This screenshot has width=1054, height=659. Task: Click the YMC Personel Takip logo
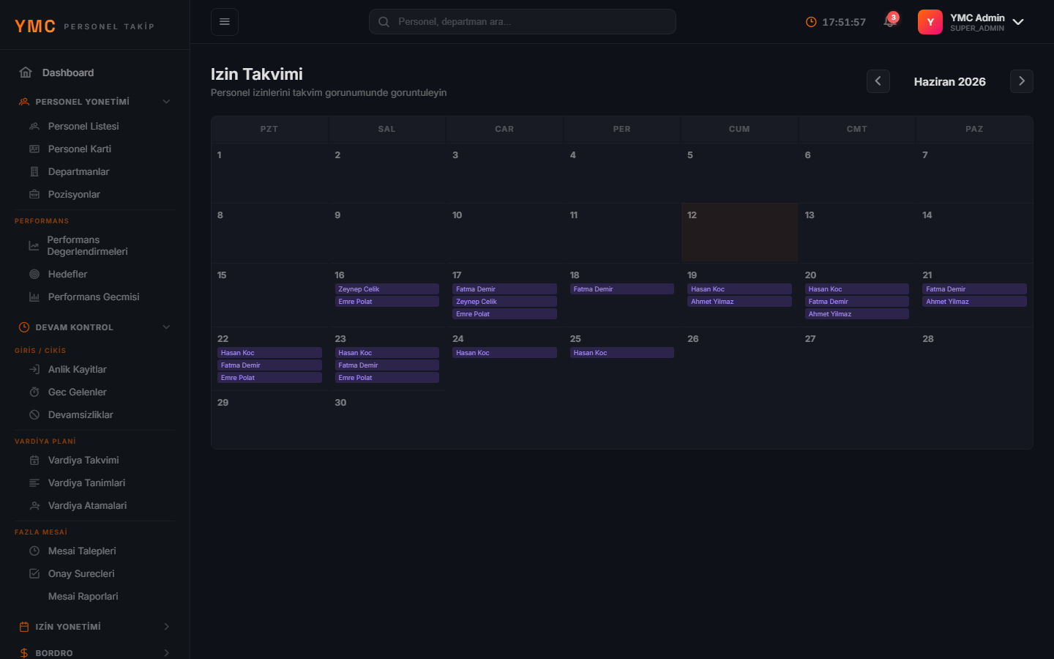click(x=85, y=26)
